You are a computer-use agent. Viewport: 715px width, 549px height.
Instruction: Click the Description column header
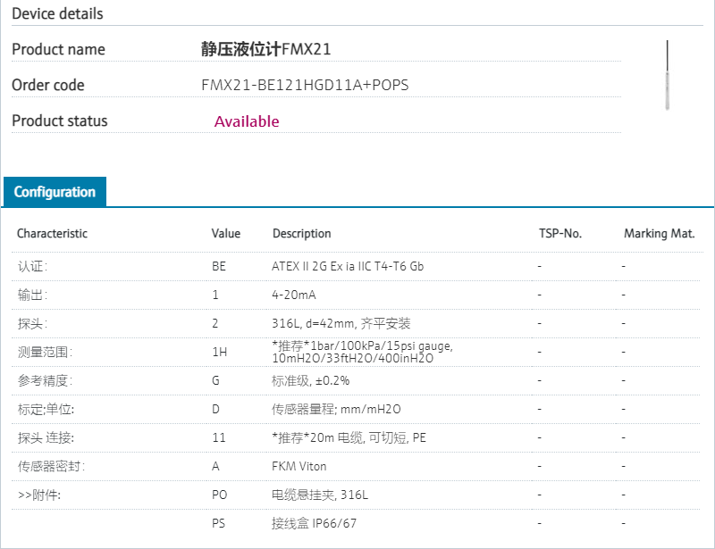[x=301, y=234]
